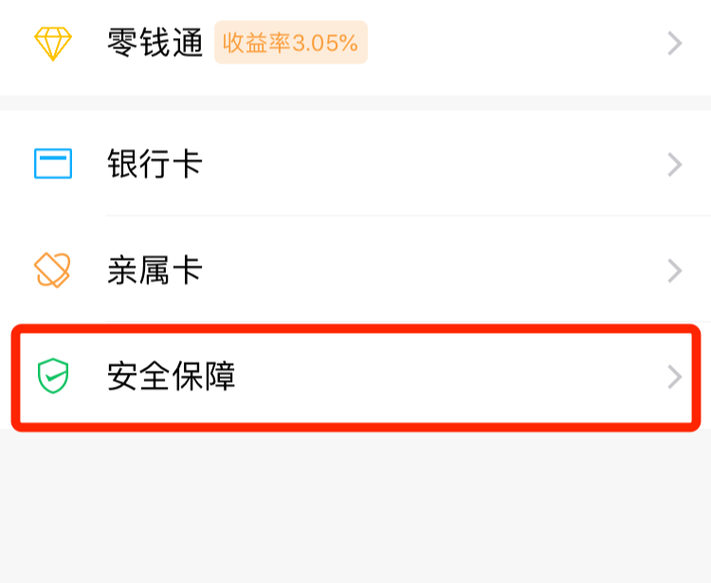
Task: Open the 零钱通 label
Action: click(x=155, y=43)
